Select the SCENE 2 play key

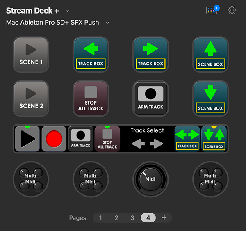(31, 98)
